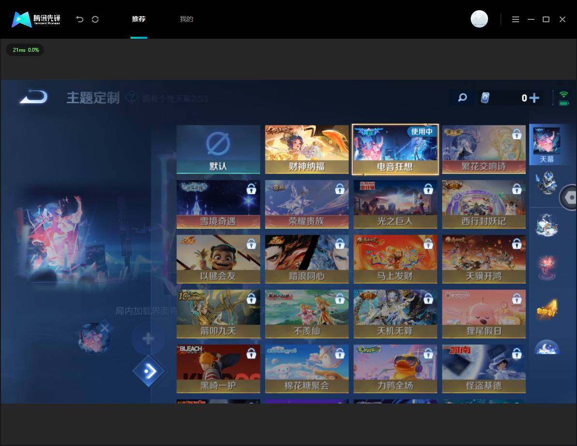Open the moon dome category icon

(x=547, y=347)
